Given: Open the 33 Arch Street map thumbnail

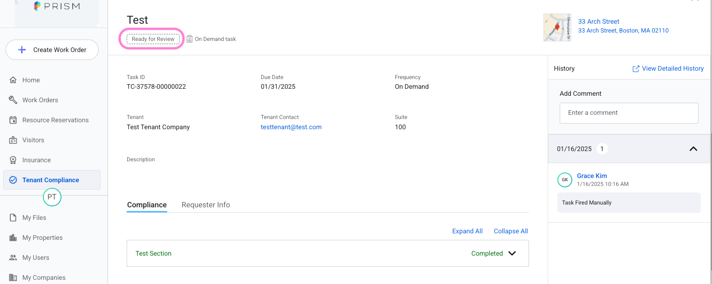Looking at the screenshot, I should 557,27.
